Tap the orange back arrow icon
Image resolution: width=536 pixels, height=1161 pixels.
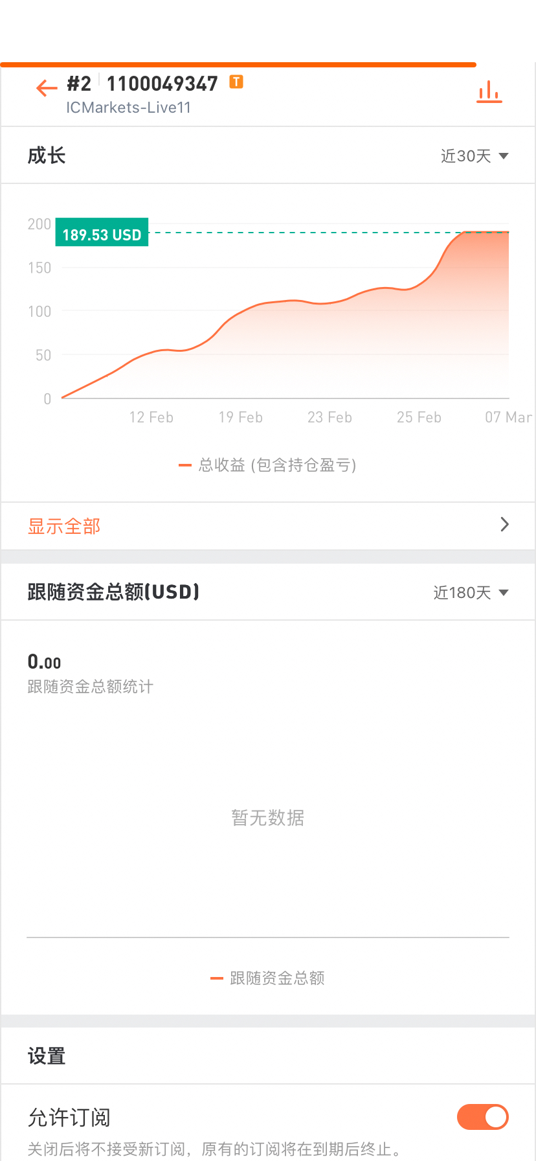[47, 87]
